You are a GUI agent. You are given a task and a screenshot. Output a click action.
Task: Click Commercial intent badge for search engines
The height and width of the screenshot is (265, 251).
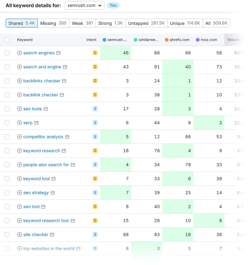click(95, 53)
